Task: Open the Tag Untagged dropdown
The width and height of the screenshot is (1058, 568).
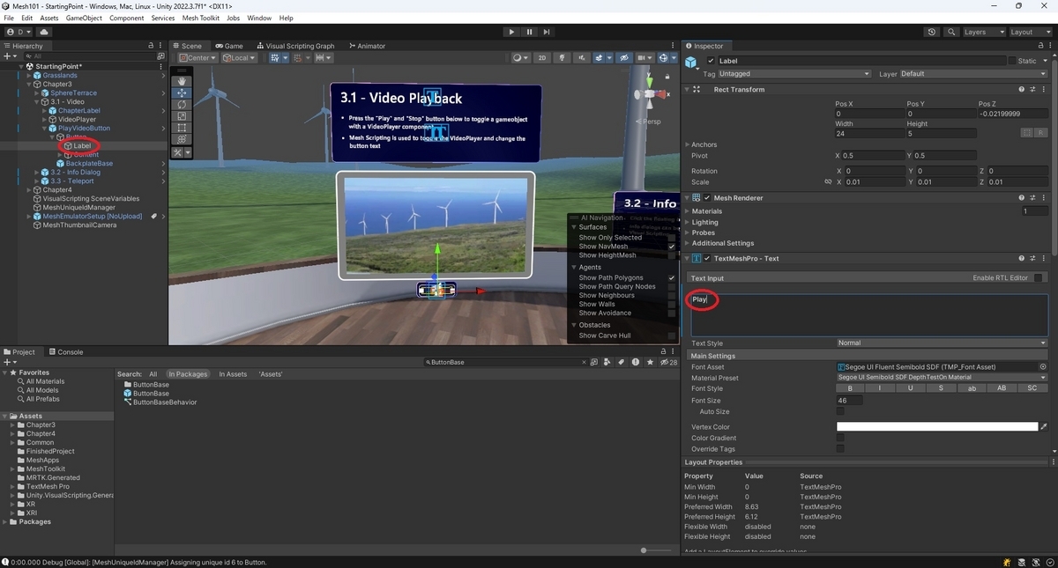Action: point(794,74)
